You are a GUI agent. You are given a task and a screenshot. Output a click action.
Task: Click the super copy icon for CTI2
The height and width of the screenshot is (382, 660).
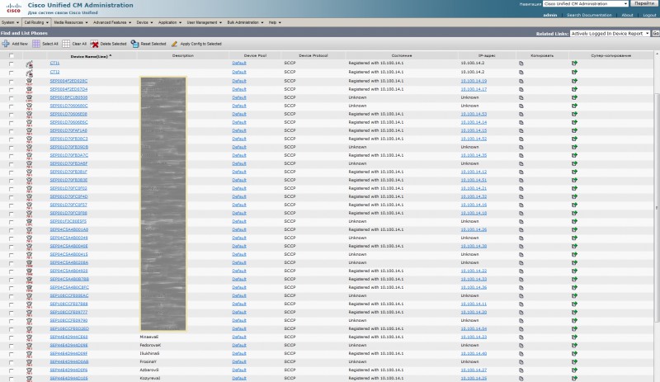(x=574, y=72)
